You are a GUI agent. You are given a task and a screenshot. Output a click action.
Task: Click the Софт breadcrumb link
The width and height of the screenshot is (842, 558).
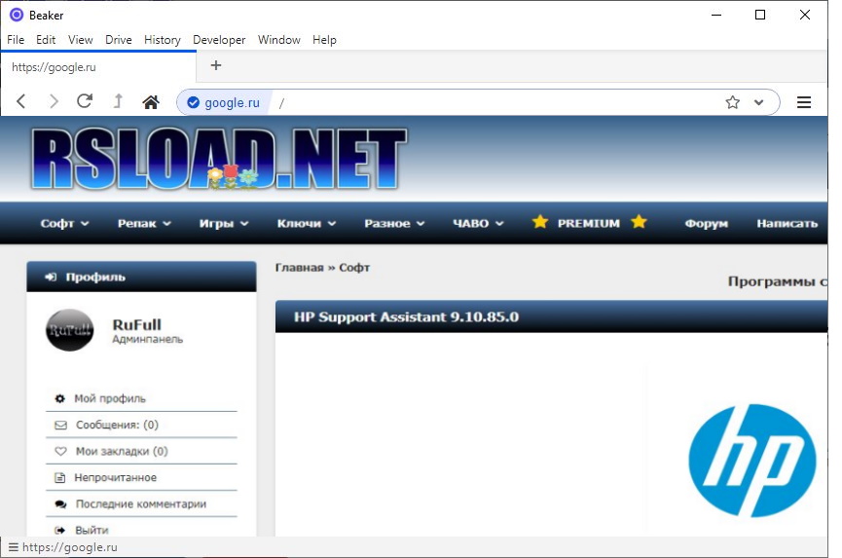point(354,268)
